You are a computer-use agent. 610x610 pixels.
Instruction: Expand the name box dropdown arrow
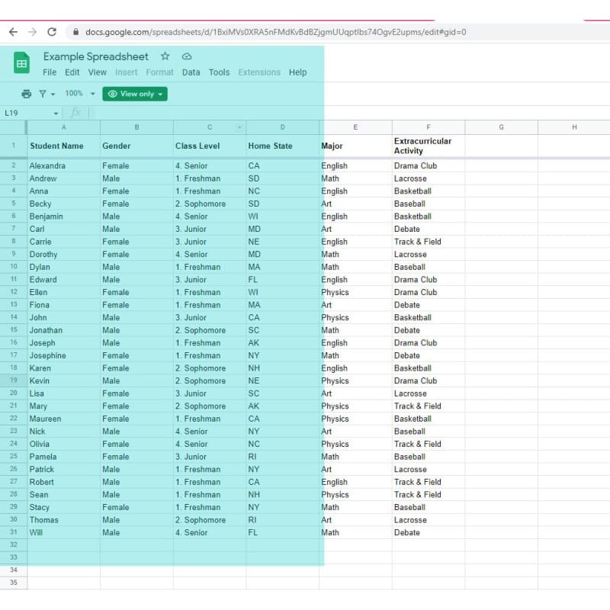click(55, 113)
